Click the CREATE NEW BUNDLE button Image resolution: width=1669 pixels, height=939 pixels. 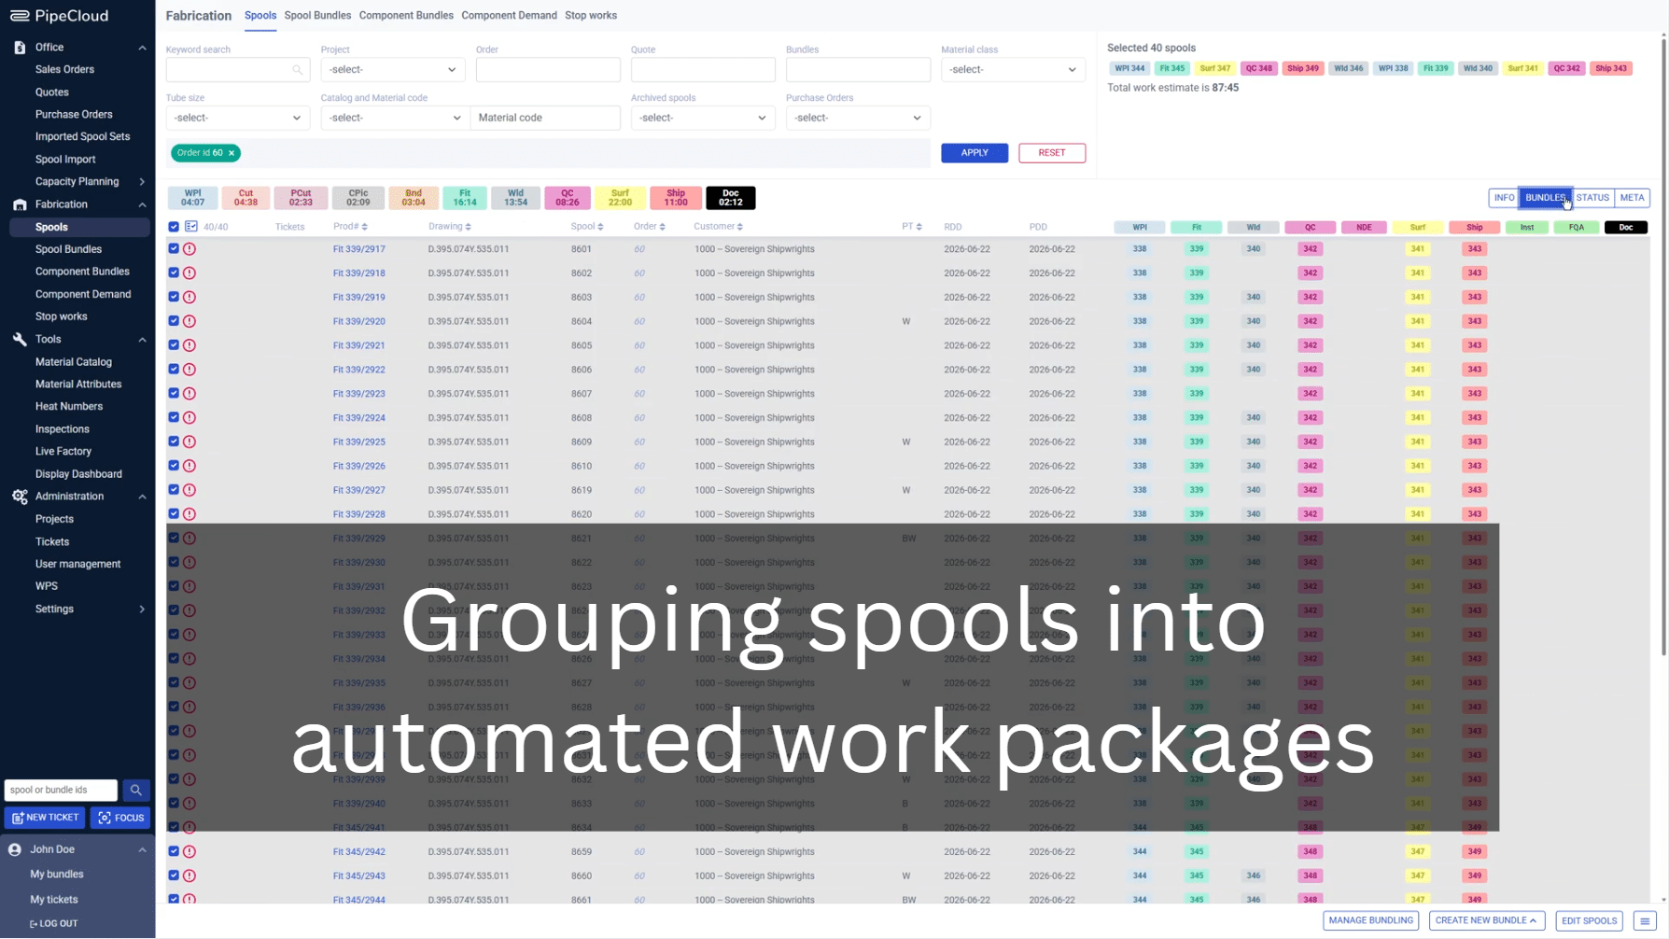click(x=1486, y=920)
